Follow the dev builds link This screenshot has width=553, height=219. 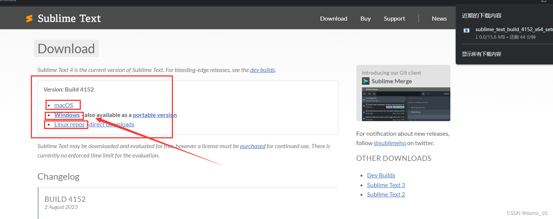262,70
